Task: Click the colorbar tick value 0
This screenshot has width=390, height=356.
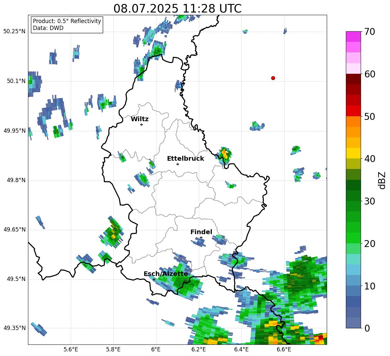Action: click(x=367, y=328)
